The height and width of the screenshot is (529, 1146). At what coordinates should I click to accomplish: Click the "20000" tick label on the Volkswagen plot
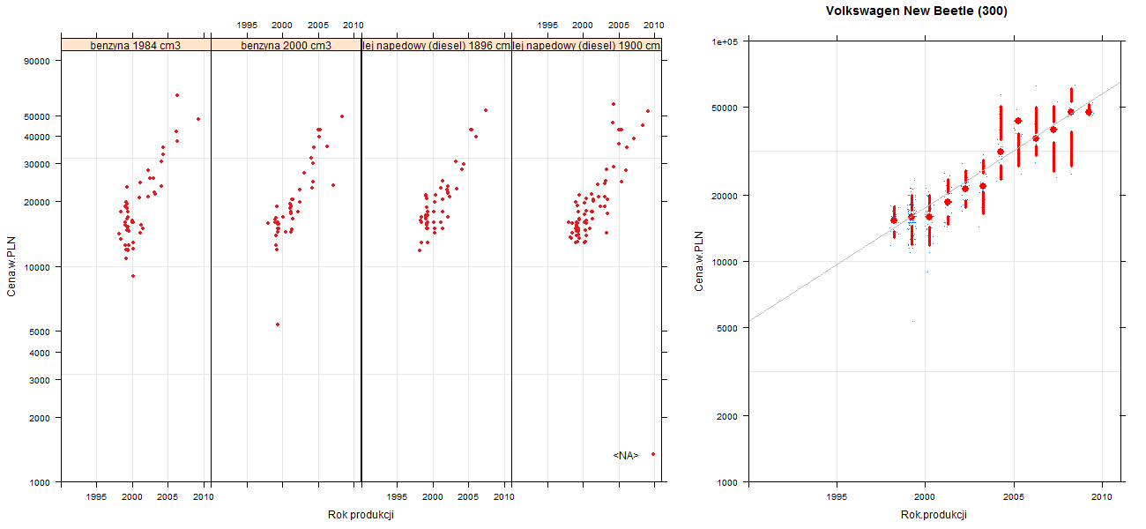(726, 195)
